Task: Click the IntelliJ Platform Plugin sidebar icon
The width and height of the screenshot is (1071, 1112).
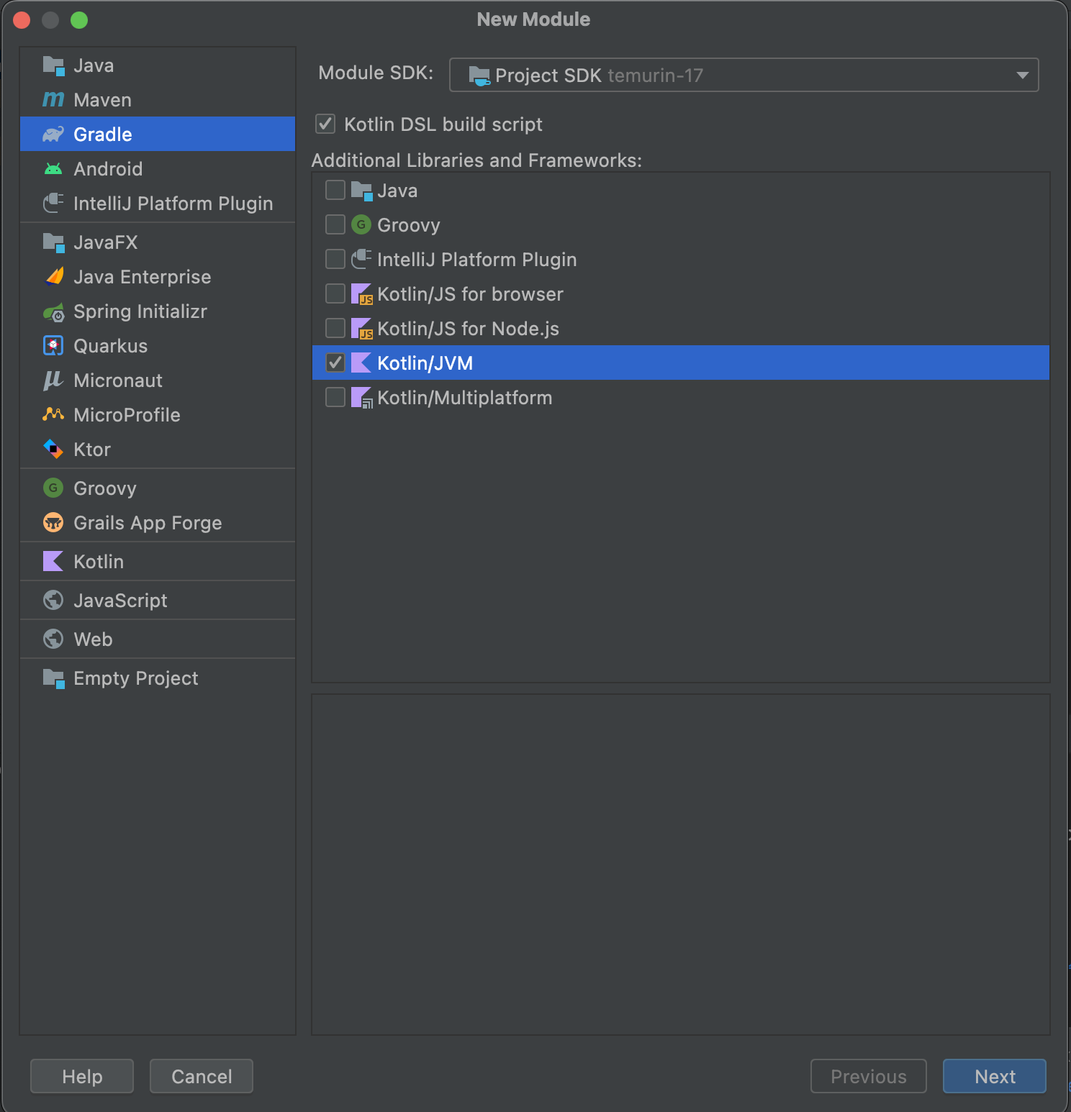Action: (53, 203)
